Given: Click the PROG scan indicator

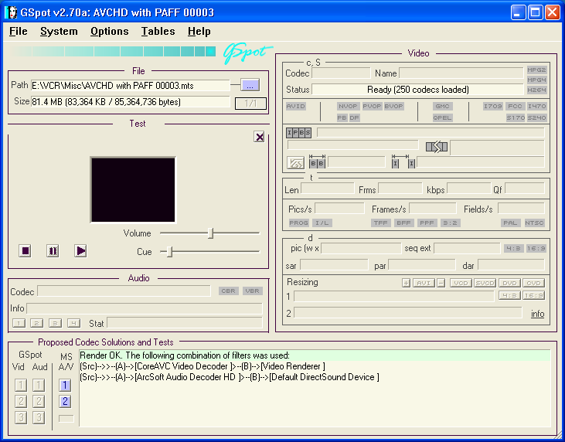Looking at the screenshot, I should 298,223.
